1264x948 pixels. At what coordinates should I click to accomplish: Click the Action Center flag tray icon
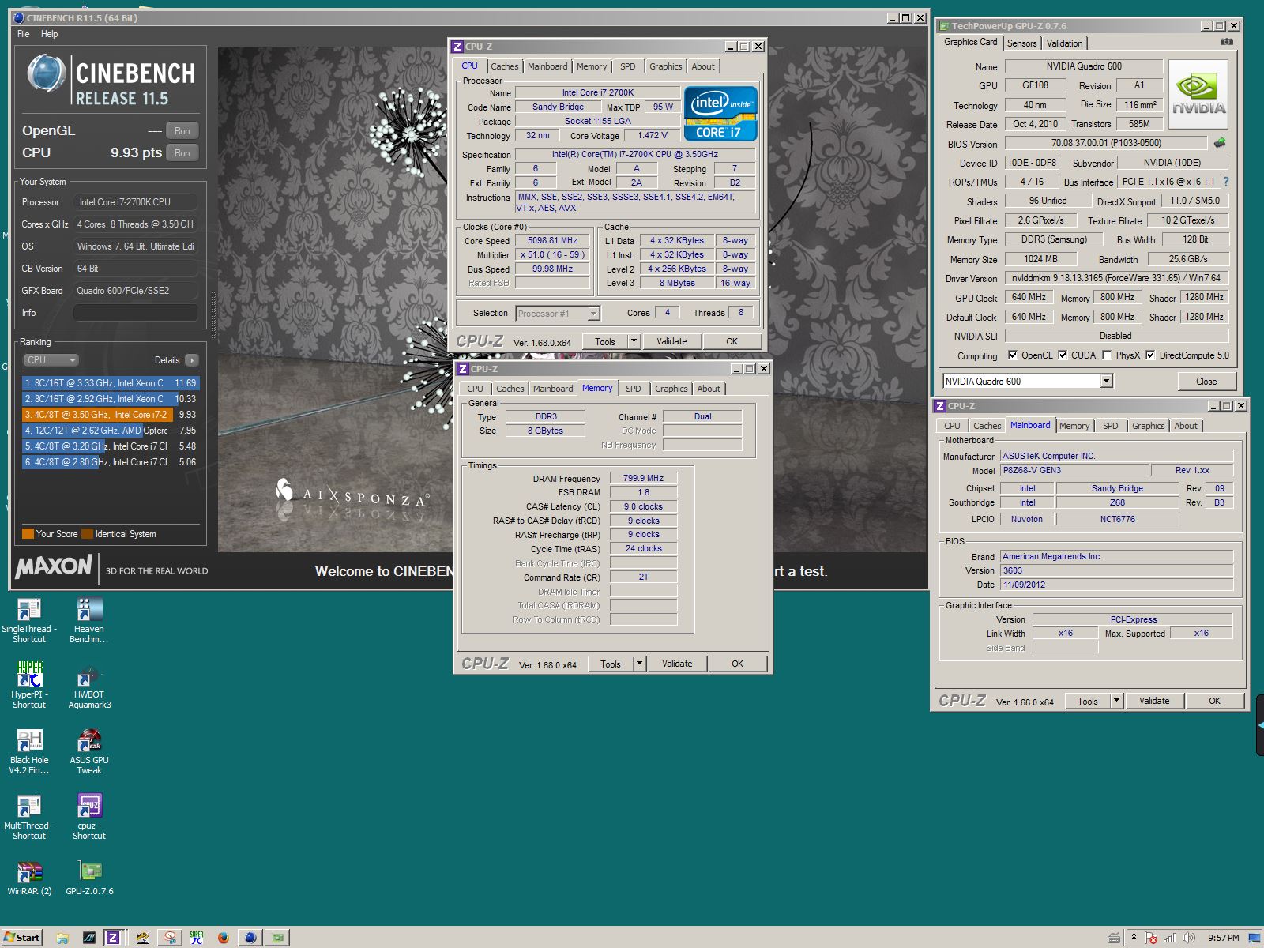coord(1151,938)
